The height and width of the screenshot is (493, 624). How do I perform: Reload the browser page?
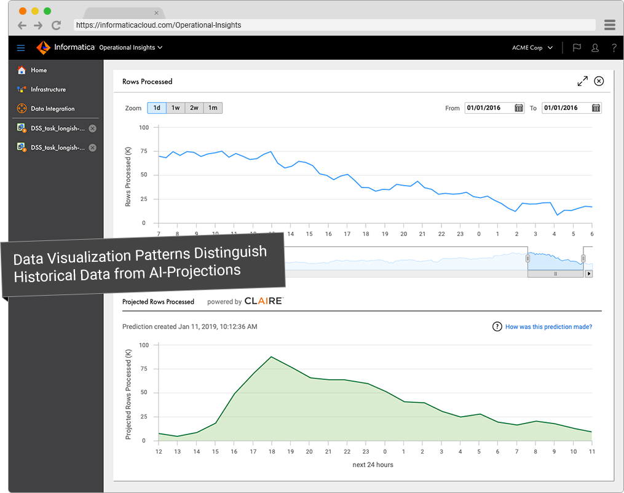pyautogui.click(x=56, y=25)
